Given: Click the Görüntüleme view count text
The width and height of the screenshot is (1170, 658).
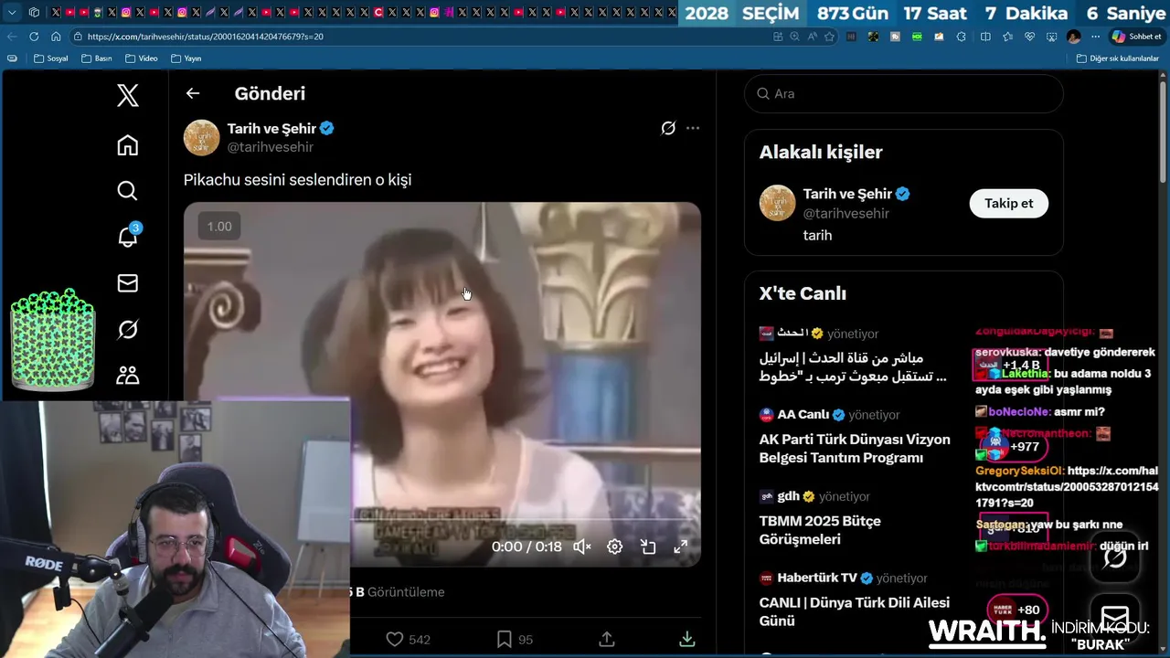Looking at the screenshot, I should (x=406, y=592).
